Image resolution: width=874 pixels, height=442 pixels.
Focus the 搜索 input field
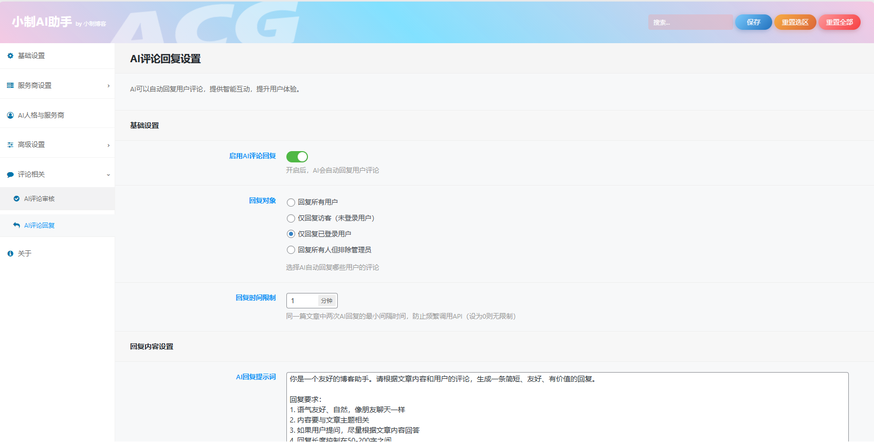click(x=690, y=22)
